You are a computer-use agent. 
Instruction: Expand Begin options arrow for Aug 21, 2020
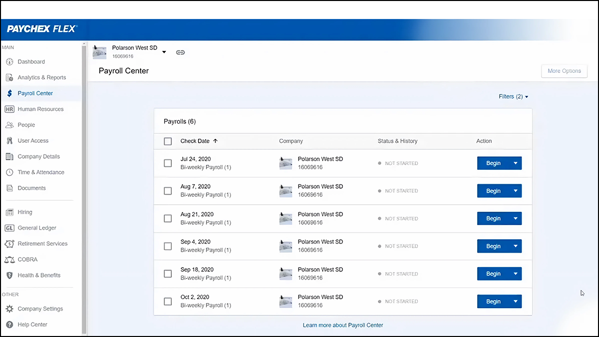516,219
